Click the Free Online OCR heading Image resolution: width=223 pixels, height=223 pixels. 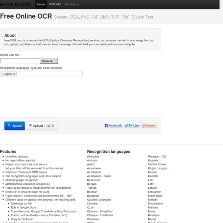(26, 16)
